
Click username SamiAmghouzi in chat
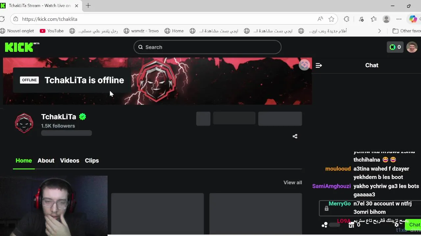click(332, 186)
